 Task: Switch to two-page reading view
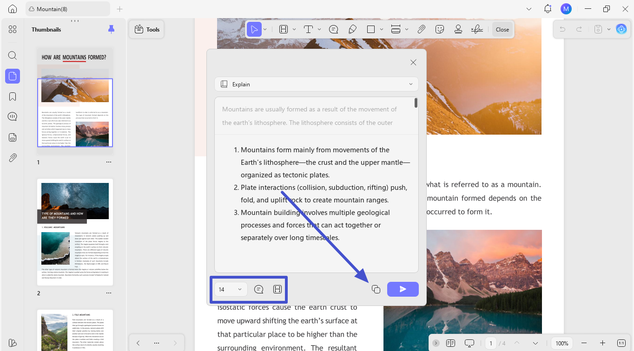tap(450, 343)
